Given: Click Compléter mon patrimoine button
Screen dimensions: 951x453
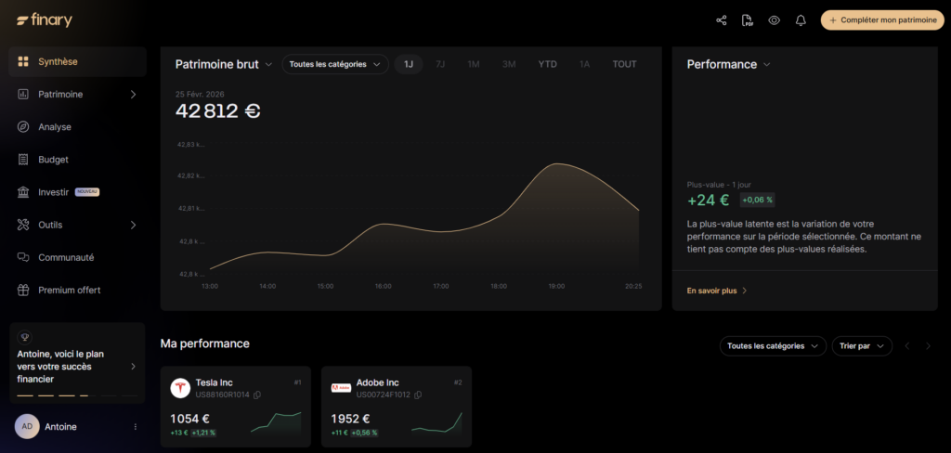Looking at the screenshot, I should coord(882,20).
